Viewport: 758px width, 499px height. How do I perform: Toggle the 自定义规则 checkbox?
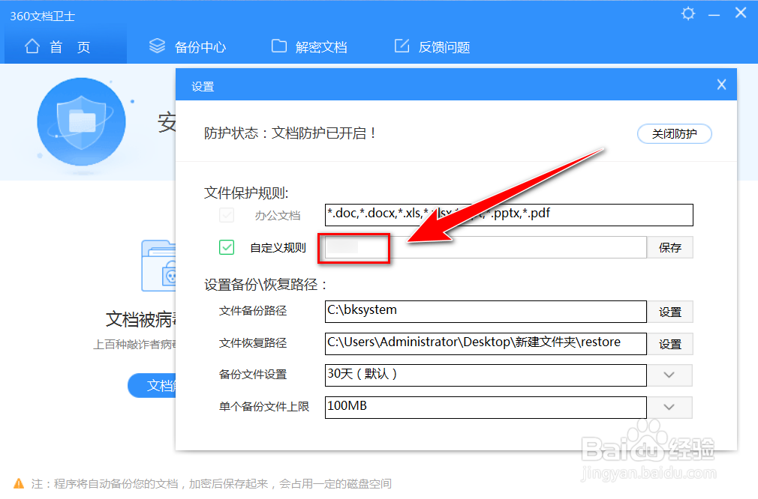pyautogui.click(x=227, y=247)
